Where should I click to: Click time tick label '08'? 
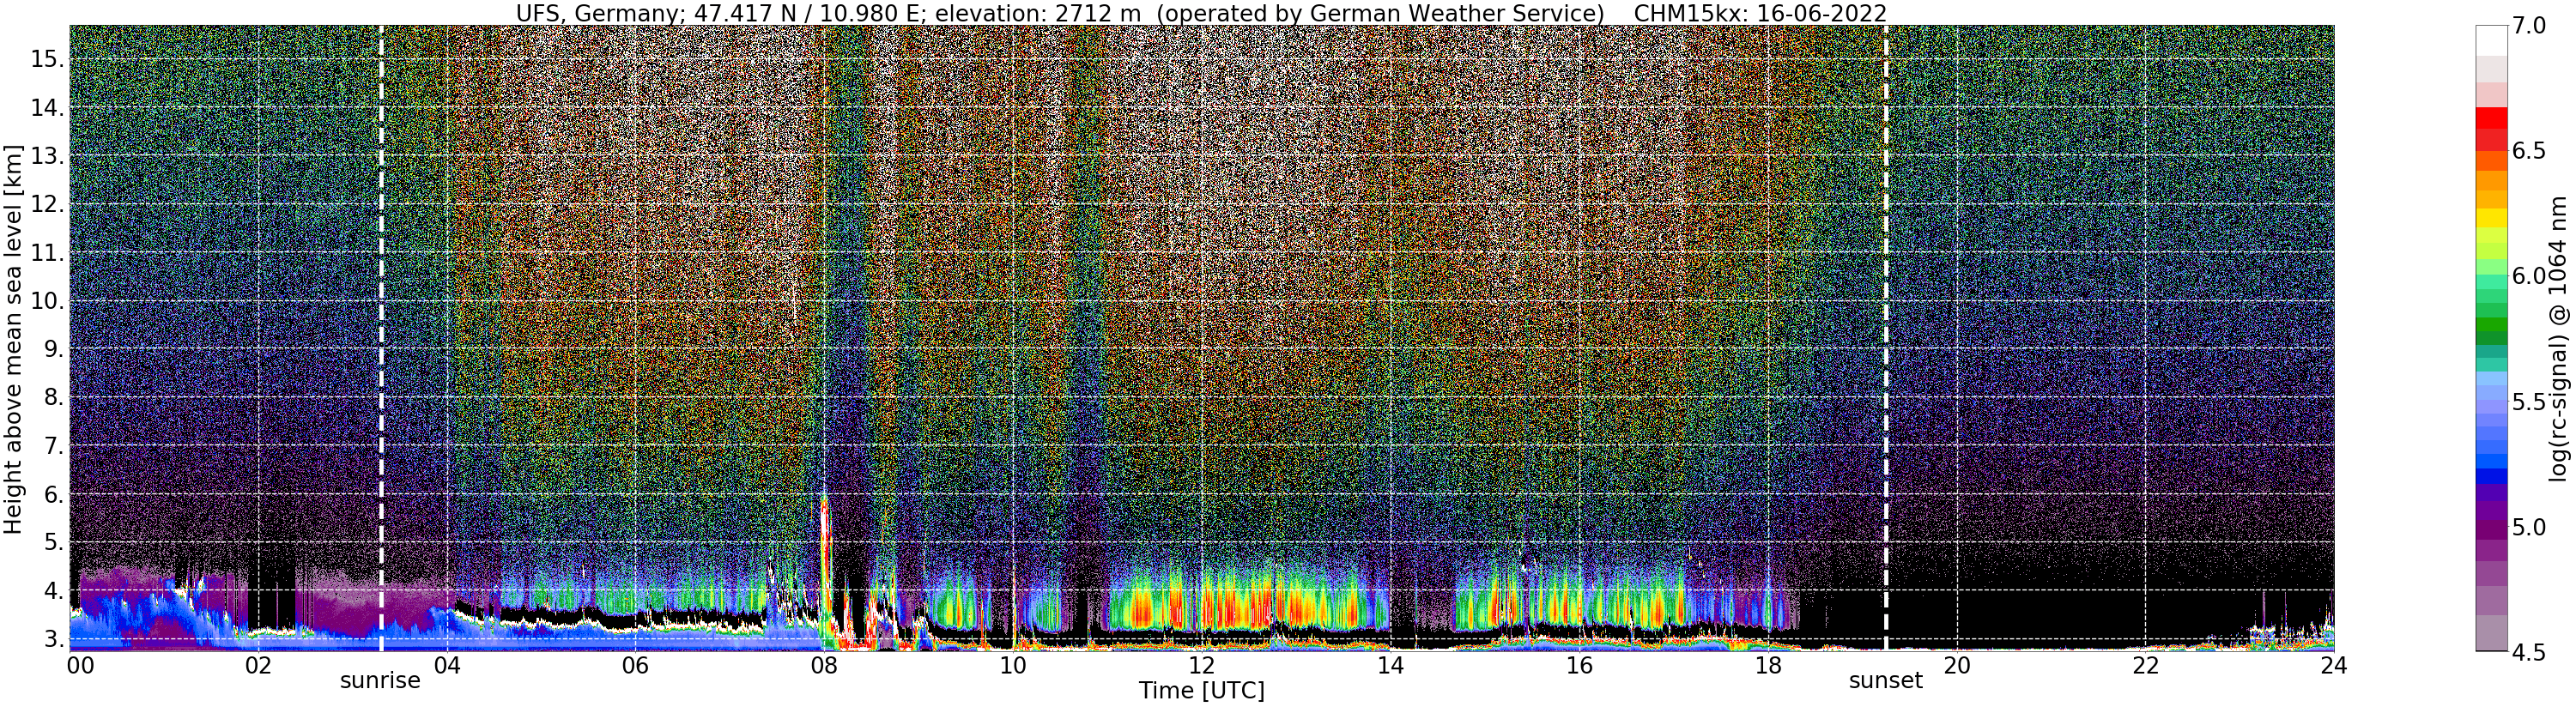[824, 665]
